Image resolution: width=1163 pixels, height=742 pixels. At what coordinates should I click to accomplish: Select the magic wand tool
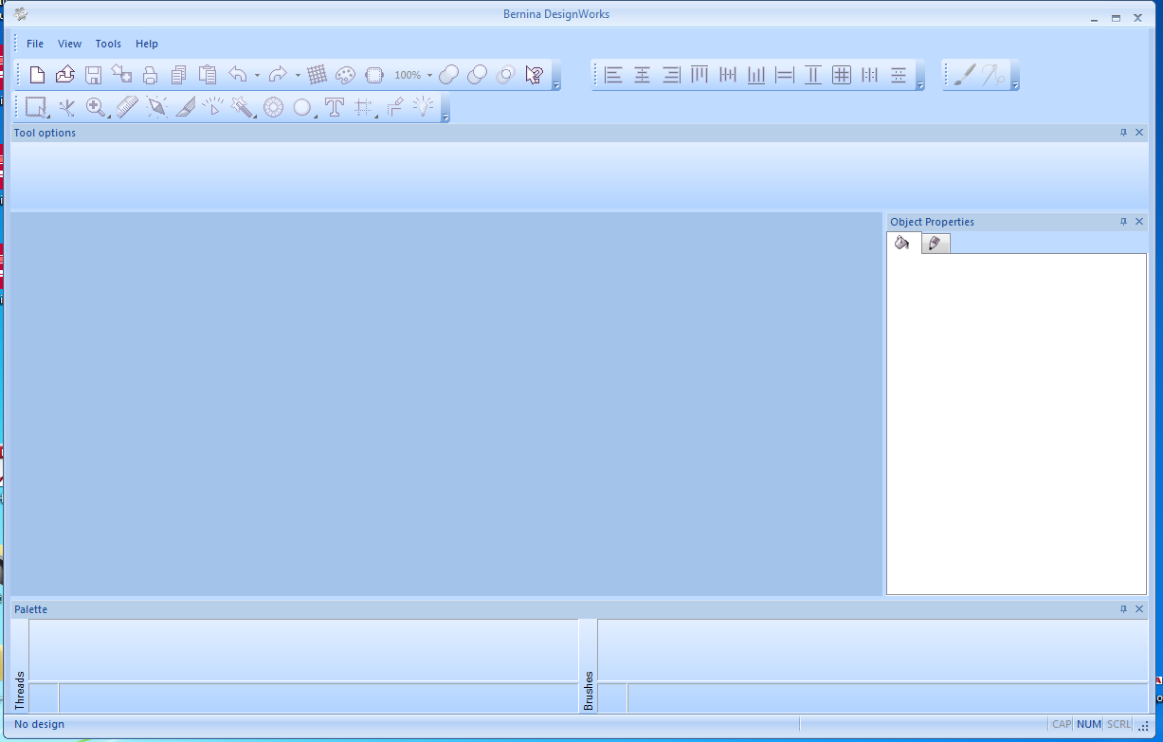point(243,107)
